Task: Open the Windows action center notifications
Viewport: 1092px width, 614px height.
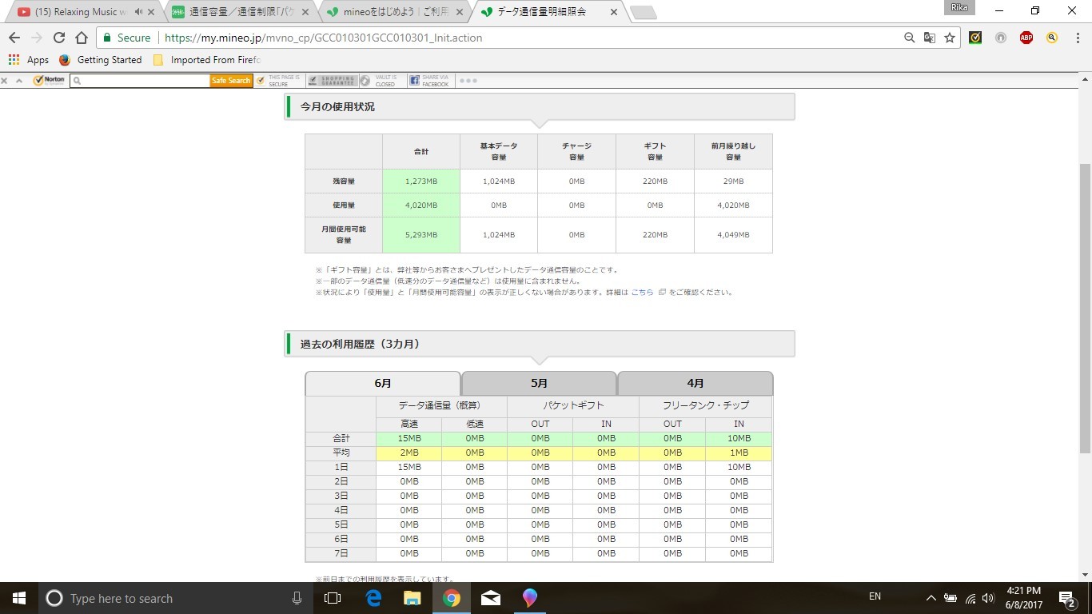Action: click(1066, 598)
